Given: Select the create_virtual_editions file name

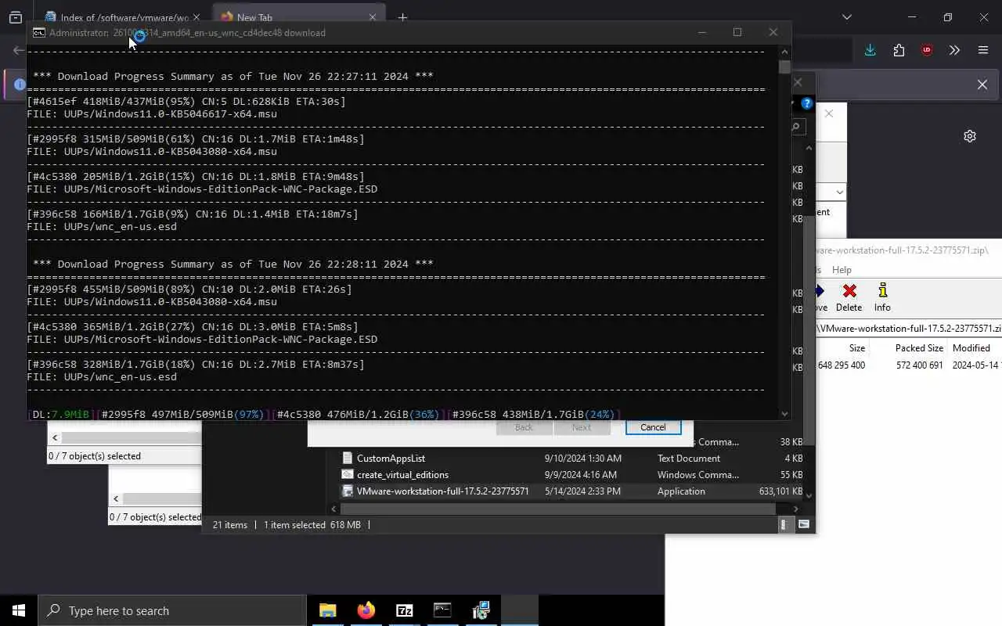Looking at the screenshot, I should [x=402, y=475].
